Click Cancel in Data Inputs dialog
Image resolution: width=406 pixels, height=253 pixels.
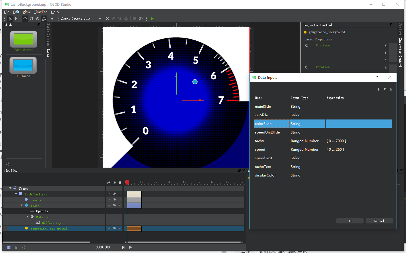379,221
